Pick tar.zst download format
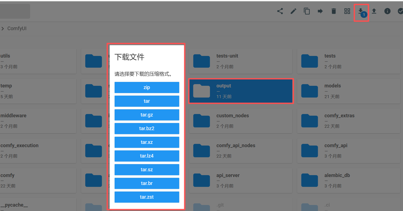Image resolution: width=403 pixels, height=211 pixels. point(147,197)
